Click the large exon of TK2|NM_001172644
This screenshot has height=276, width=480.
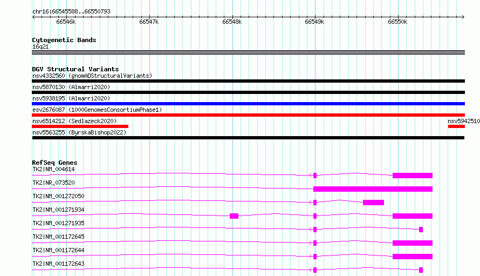pyautogui.click(x=413, y=257)
